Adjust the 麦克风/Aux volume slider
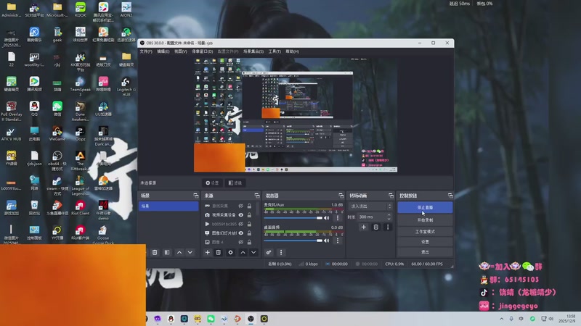This screenshot has height=326, width=581. 293,218
